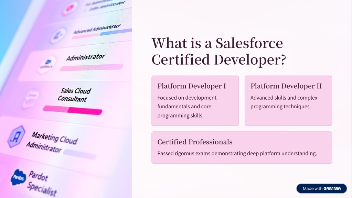Image resolution: width=352 pixels, height=198 pixels.
Task: Click the Administrator progress bar
Action: click(x=92, y=67)
